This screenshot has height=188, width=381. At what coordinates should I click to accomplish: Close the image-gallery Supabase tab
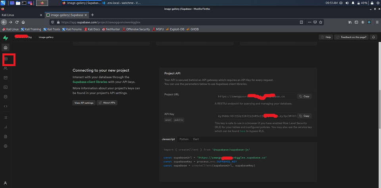[86, 15]
